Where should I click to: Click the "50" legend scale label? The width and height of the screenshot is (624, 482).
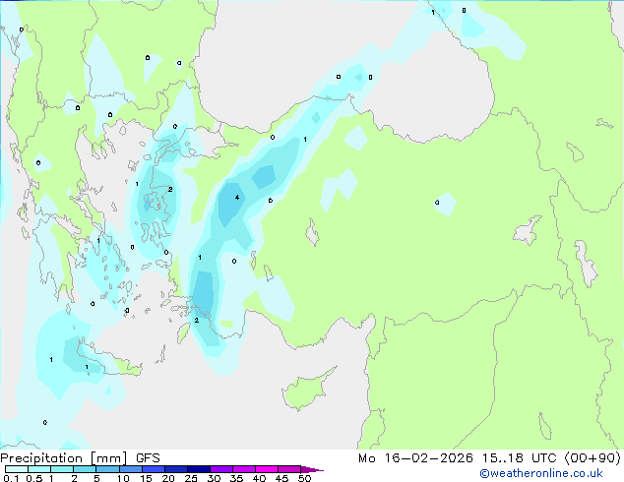point(304,478)
